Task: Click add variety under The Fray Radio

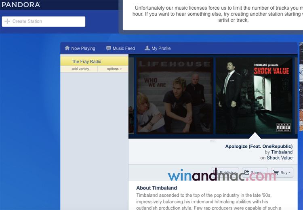Action: pos(80,69)
